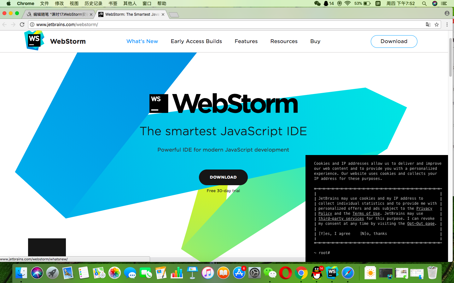Viewport: 454px width, 283px height.
Task: Select the WebStorm: The Smartest tab
Action: click(132, 14)
